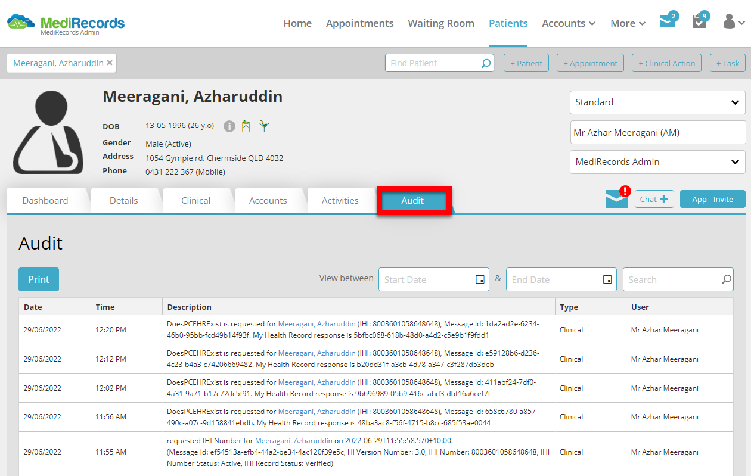Close the Meeragani, Azharuddin patient tab
Screen dimensions: 751x476
coord(110,63)
